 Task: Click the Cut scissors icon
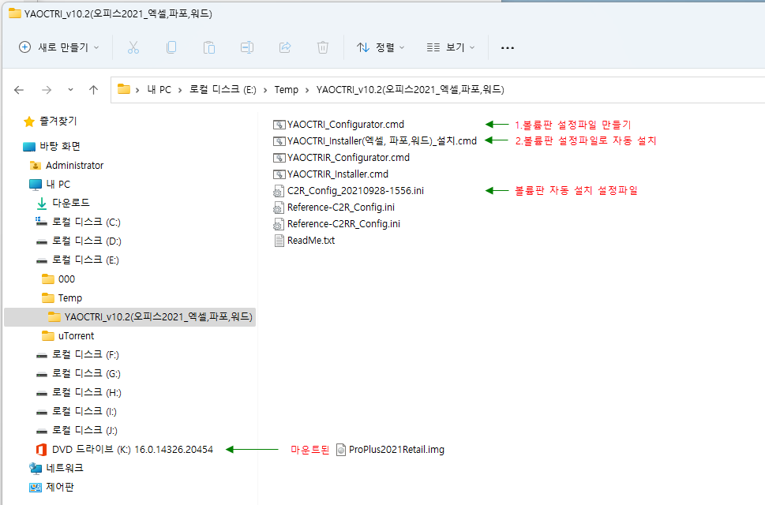(133, 47)
